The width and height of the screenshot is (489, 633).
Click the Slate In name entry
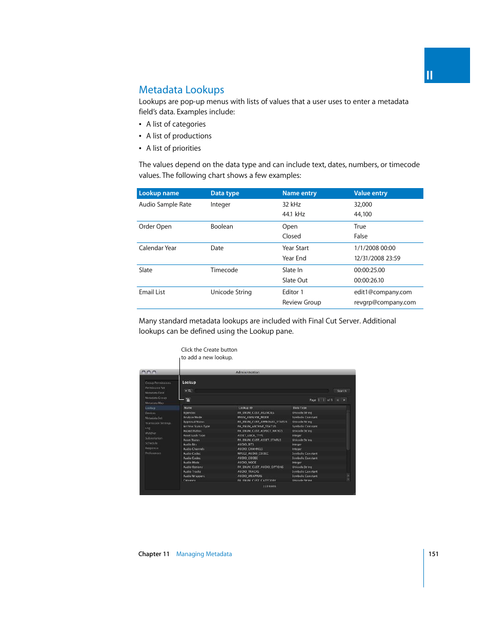coord(292,270)
